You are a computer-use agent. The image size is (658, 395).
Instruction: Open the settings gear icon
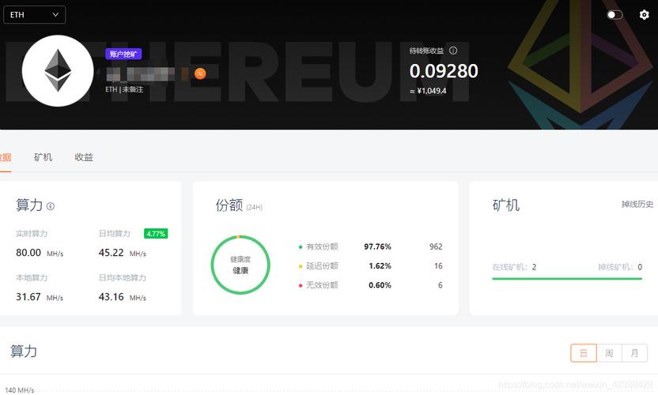644,15
